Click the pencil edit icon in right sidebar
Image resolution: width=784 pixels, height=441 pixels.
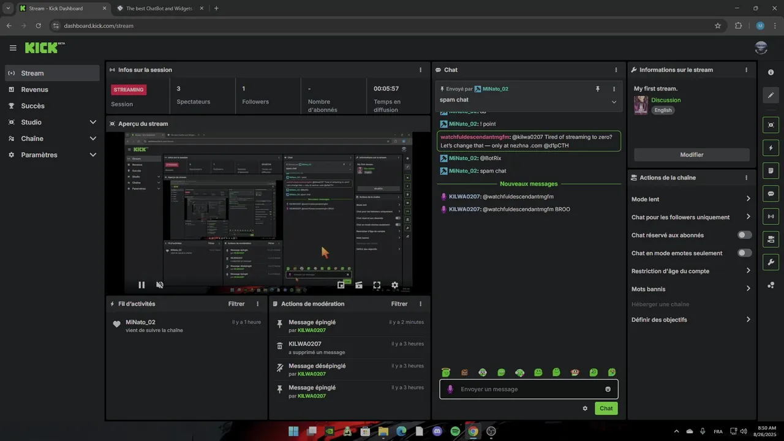(771, 95)
